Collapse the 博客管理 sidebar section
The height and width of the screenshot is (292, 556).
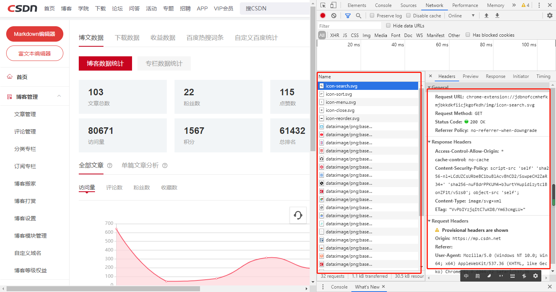coord(59,97)
